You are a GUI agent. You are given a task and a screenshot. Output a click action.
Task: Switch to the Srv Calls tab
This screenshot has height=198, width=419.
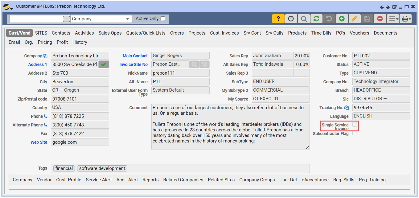(274, 33)
